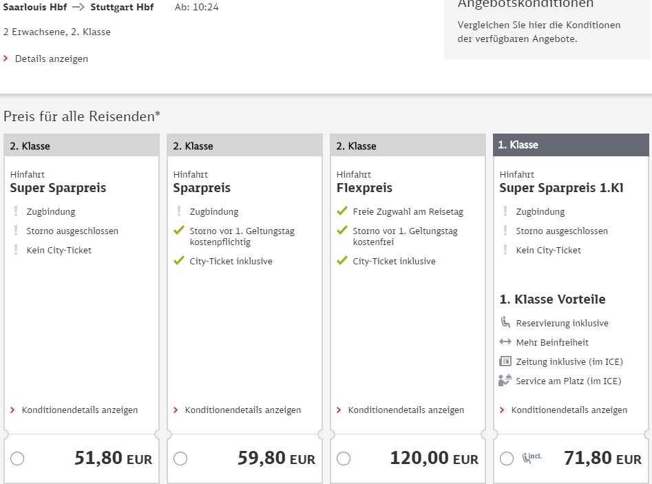The width and height of the screenshot is (652, 484).
Task: Click exclamation icon beside Super Sparpreis 1.Kl Zugbindung
Action: point(505,211)
